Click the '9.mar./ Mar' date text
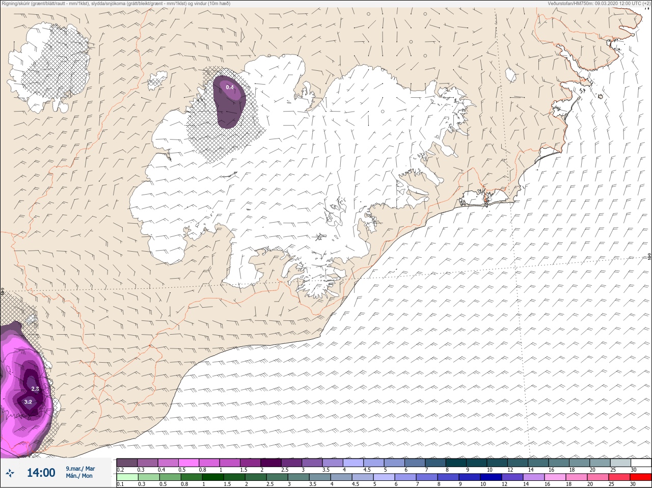The image size is (652, 488). click(x=80, y=469)
